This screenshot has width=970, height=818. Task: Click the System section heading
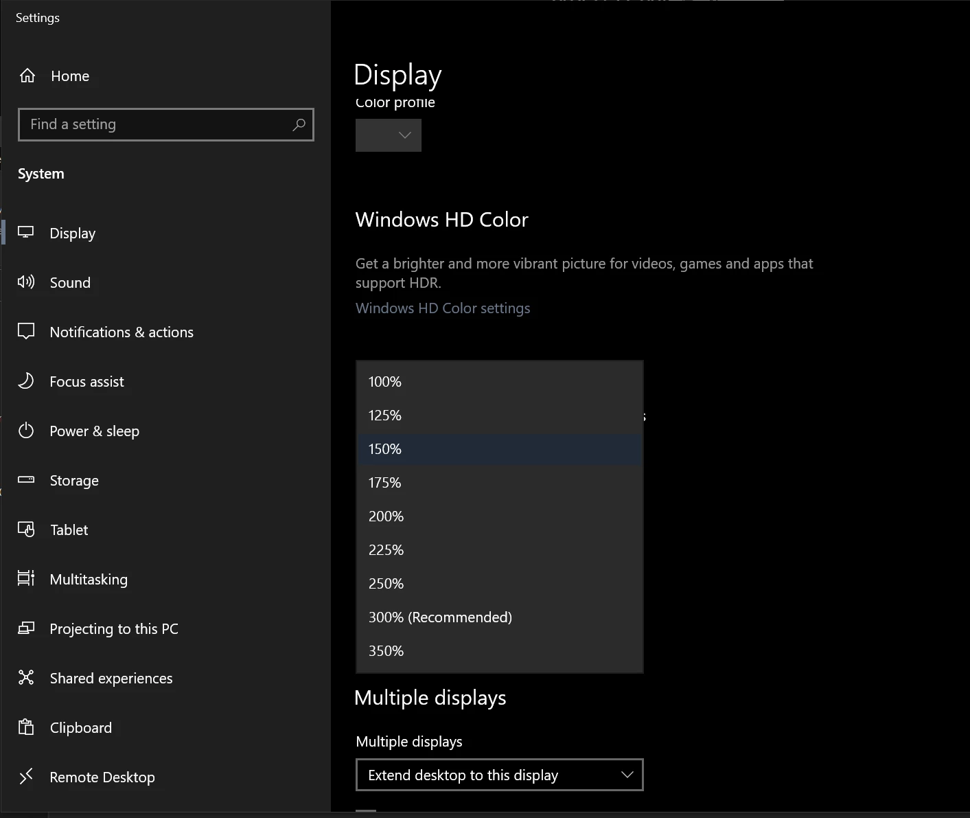click(41, 174)
